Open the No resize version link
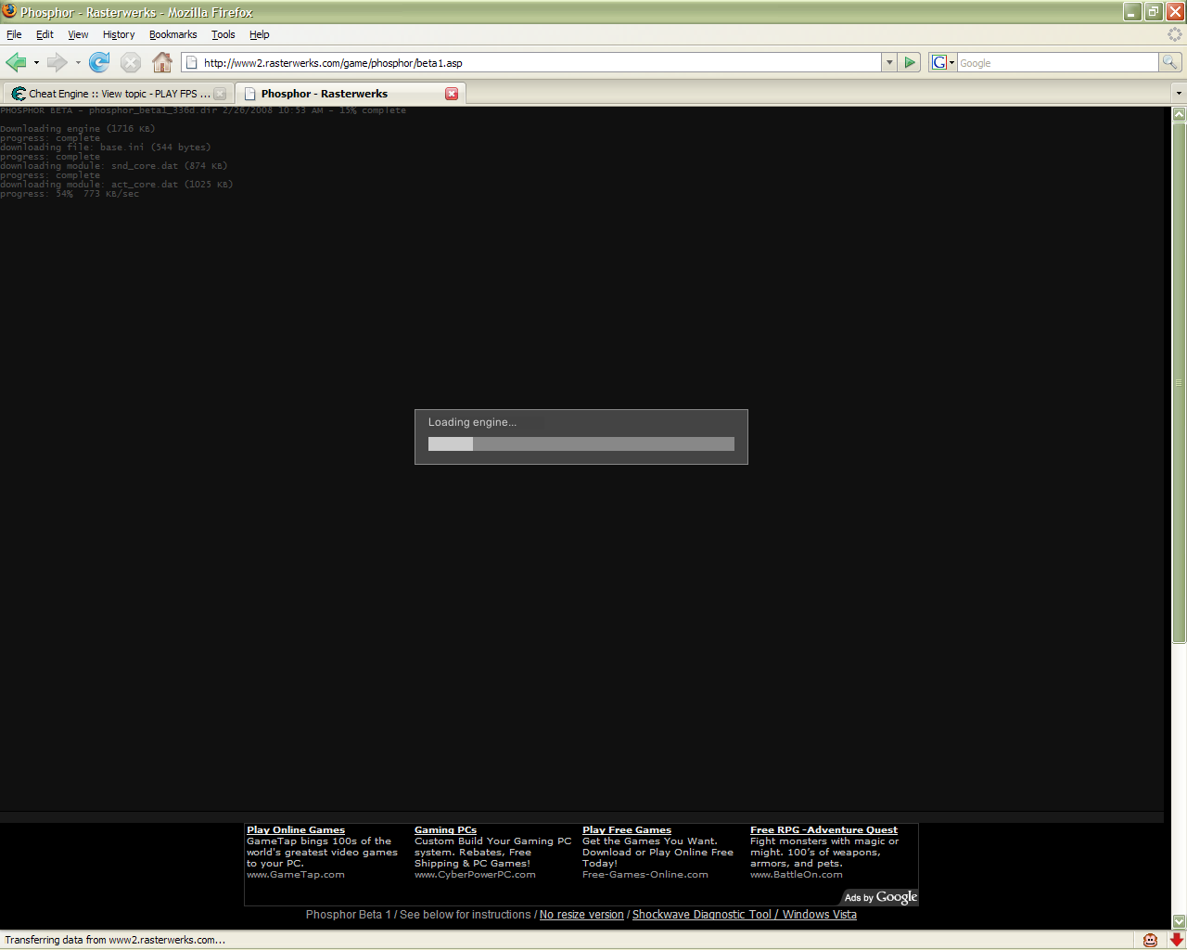1187x950 pixels. click(581, 915)
